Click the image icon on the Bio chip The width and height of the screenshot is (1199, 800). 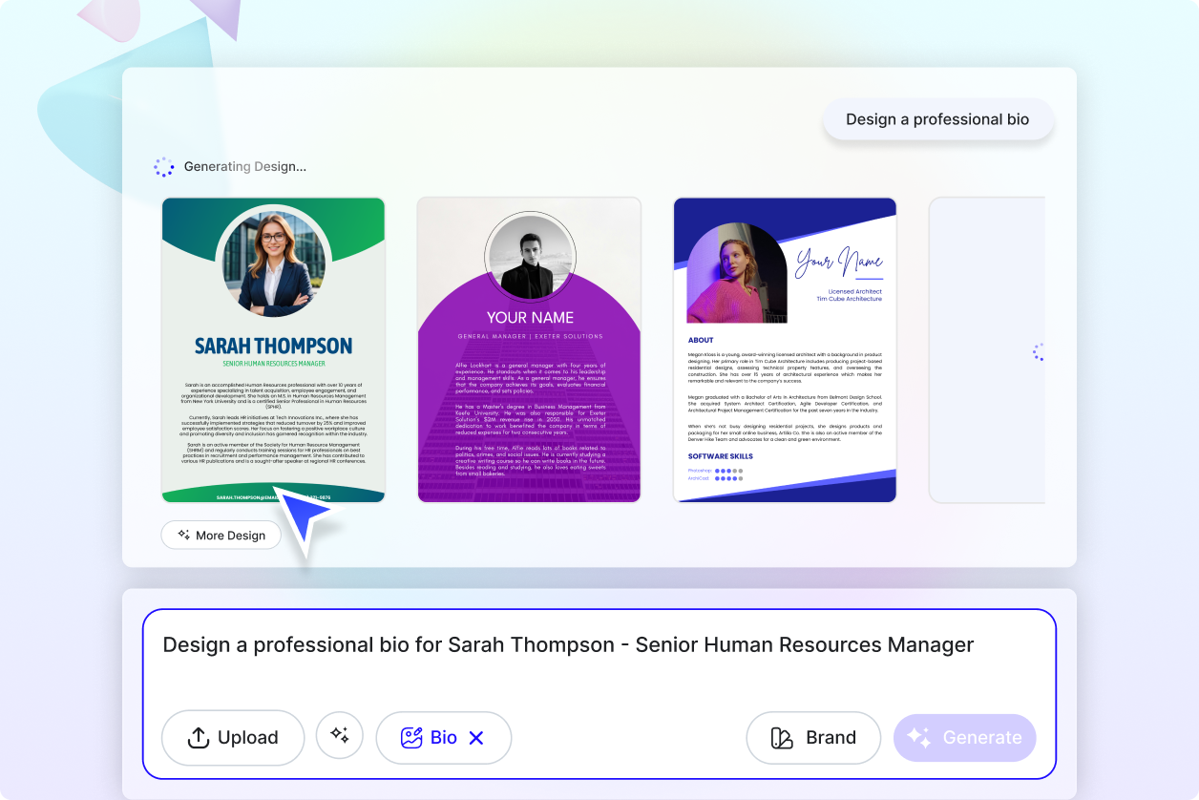pyautogui.click(x=410, y=737)
